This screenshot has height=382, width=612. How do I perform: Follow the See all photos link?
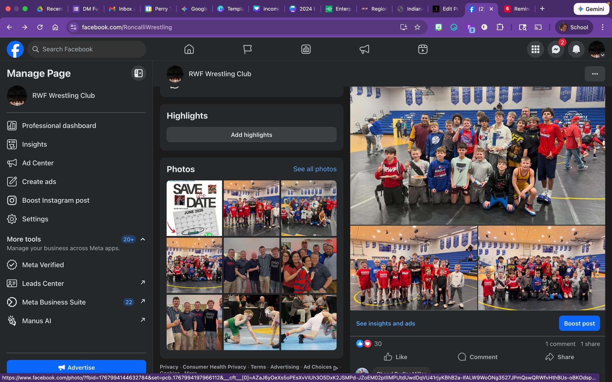click(315, 169)
